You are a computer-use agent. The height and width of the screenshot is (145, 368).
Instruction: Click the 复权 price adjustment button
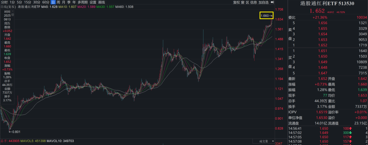click(236, 2)
